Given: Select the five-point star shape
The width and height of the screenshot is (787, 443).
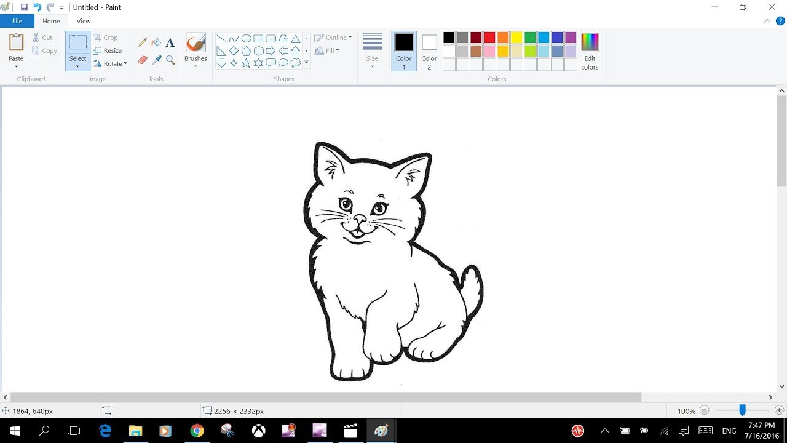Looking at the screenshot, I should point(246,63).
